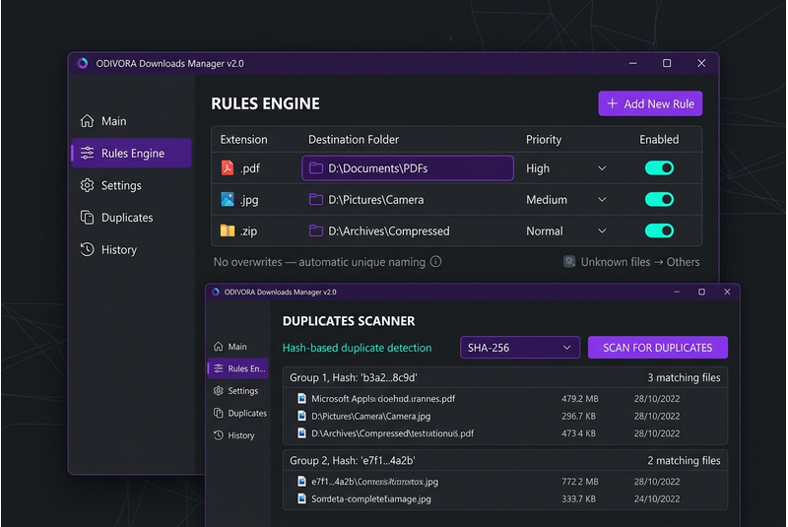Click the file icon of the 333.7 KB jpg row
The height and width of the screenshot is (527, 788).
(301, 498)
